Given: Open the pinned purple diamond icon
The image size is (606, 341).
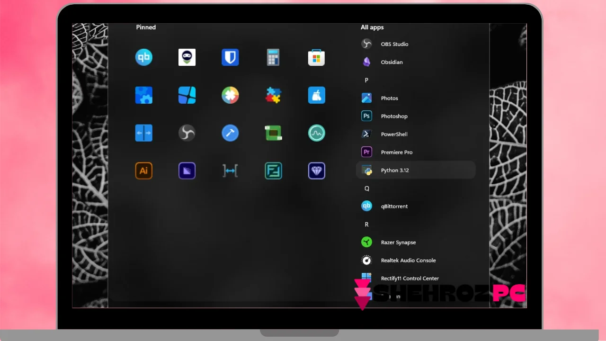Looking at the screenshot, I should [x=316, y=171].
